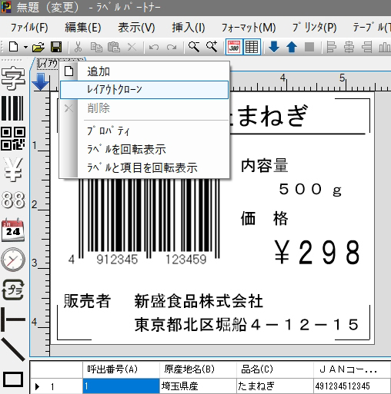Select the 内容量 text on label
This screenshot has height=394, width=391.
264,166
